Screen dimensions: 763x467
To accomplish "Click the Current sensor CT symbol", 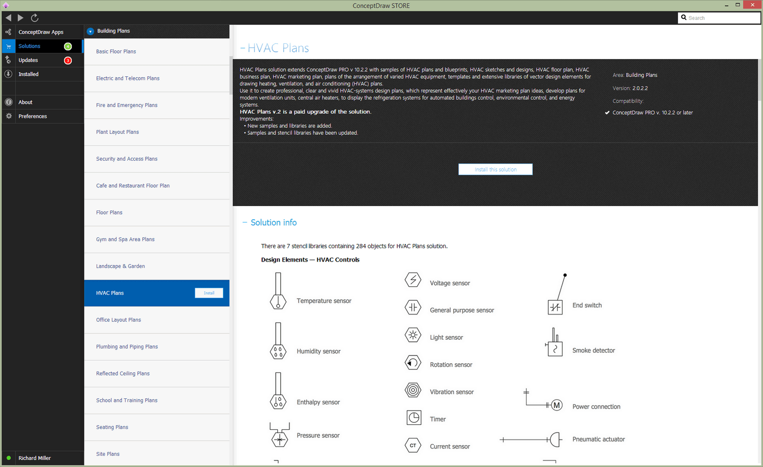I will pyautogui.click(x=413, y=446).
